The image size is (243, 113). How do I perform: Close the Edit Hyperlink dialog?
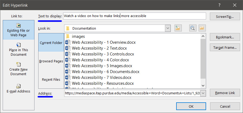[235, 5]
